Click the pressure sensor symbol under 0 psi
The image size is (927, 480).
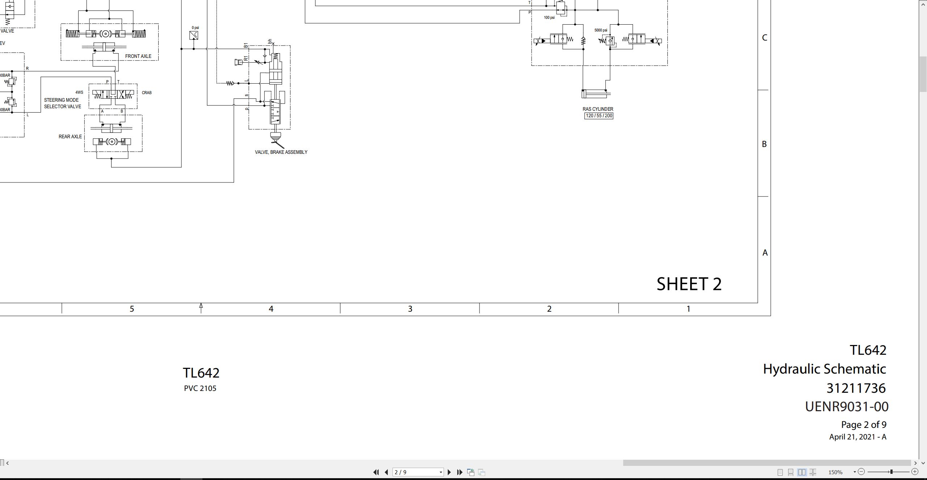click(x=194, y=35)
